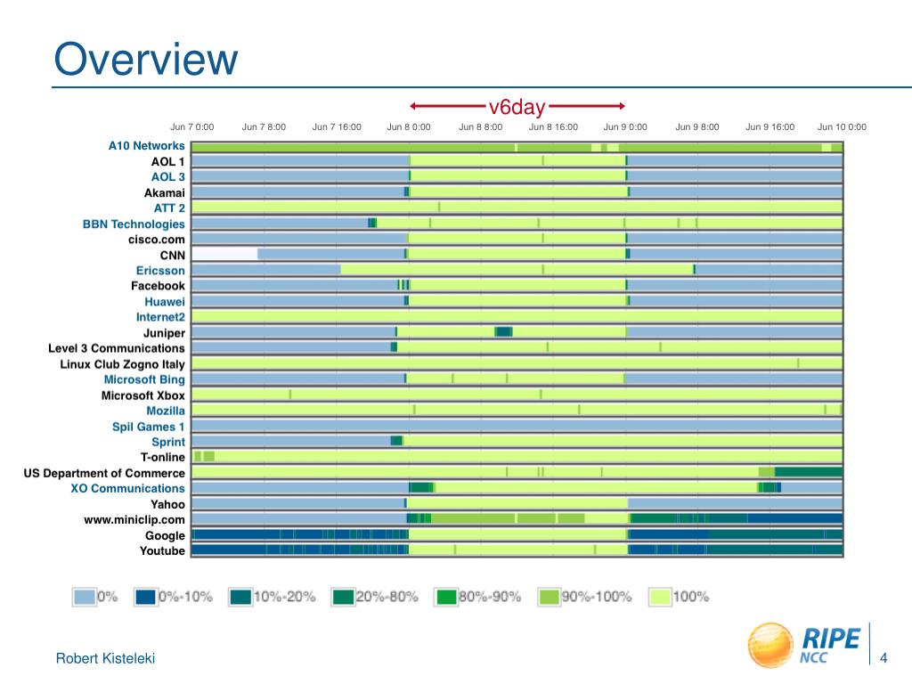
Task: Select the Facebook row label
Action: [x=158, y=286]
